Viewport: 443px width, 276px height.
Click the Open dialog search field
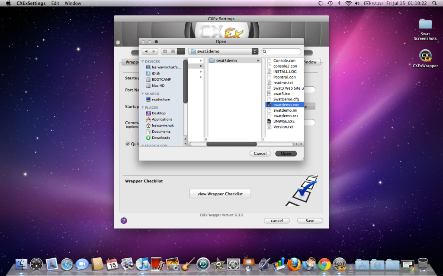[281, 51]
